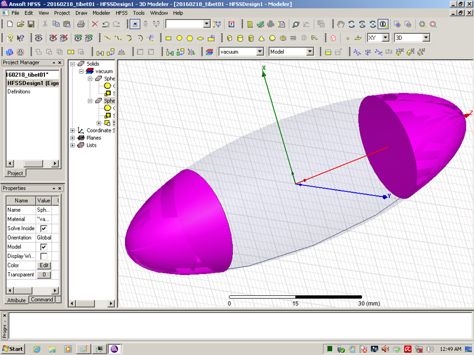Image resolution: width=474 pixels, height=355 pixels.
Task: Click the Draw line tool
Action: (107, 38)
